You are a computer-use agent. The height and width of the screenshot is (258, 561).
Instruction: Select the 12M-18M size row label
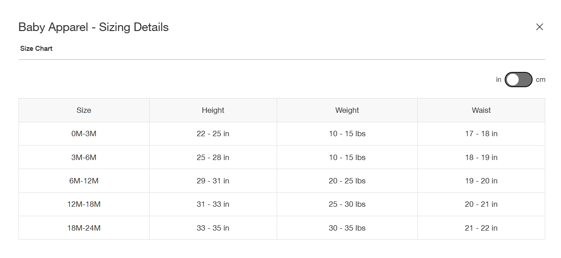(x=84, y=204)
